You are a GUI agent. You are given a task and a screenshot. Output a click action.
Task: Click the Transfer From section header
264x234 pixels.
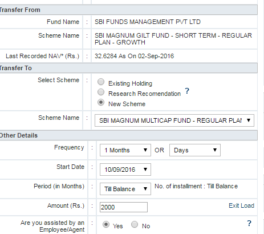[129, 10]
